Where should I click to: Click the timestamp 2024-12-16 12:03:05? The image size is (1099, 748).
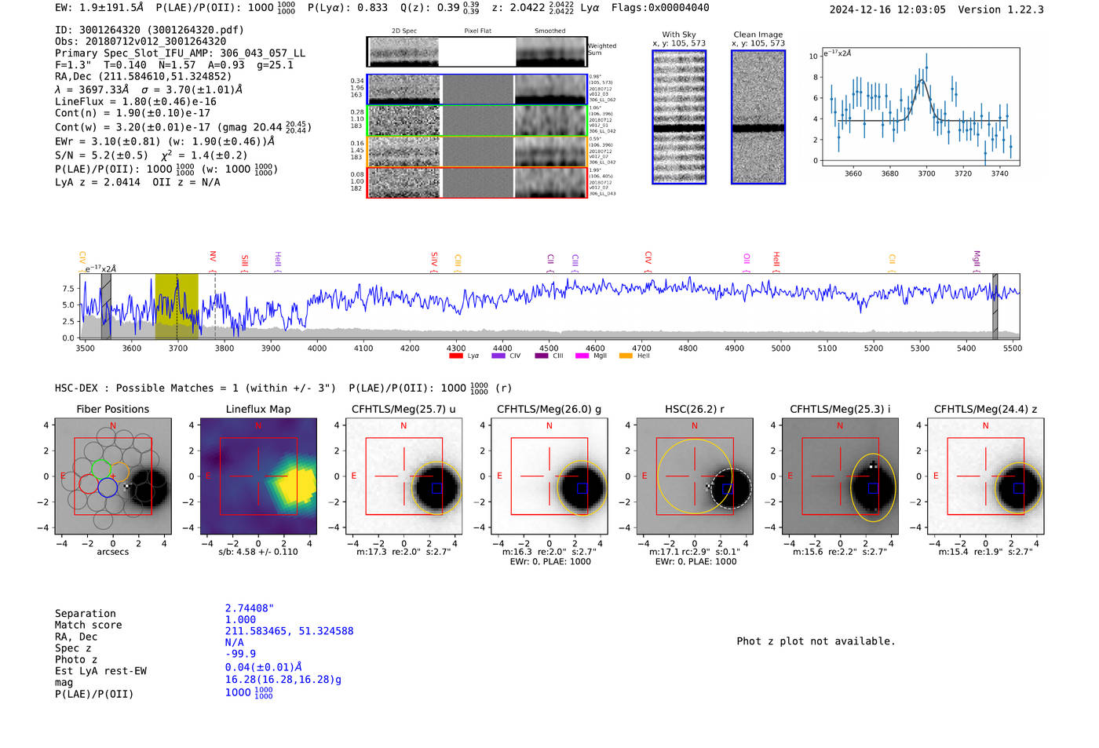pyautogui.click(x=887, y=9)
